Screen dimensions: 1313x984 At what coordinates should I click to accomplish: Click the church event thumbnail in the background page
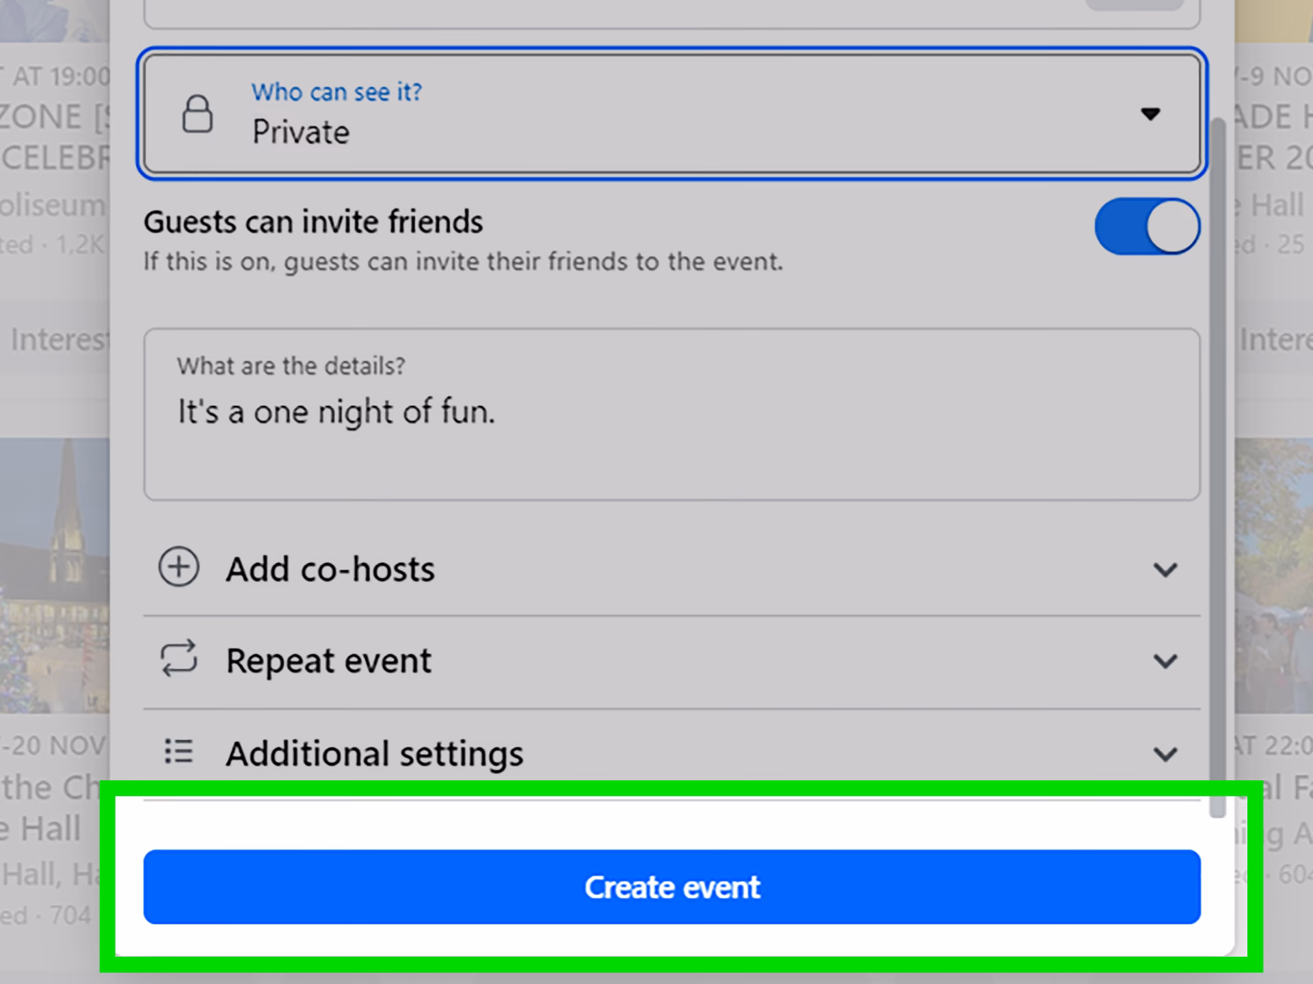(x=55, y=576)
